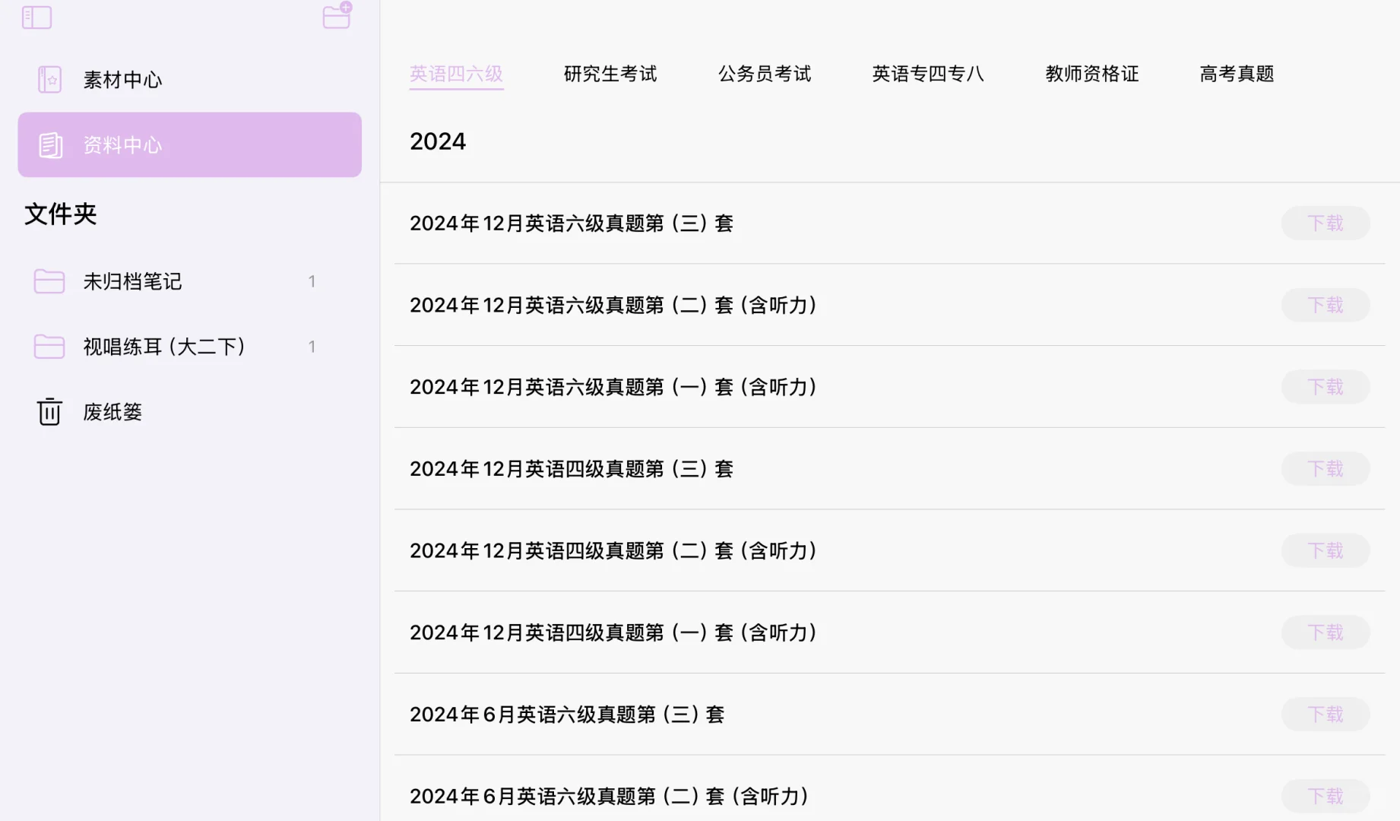The width and height of the screenshot is (1400, 821).
Task: Download 2024年12月英语六级真题第（三）套
Action: click(1325, 223)
